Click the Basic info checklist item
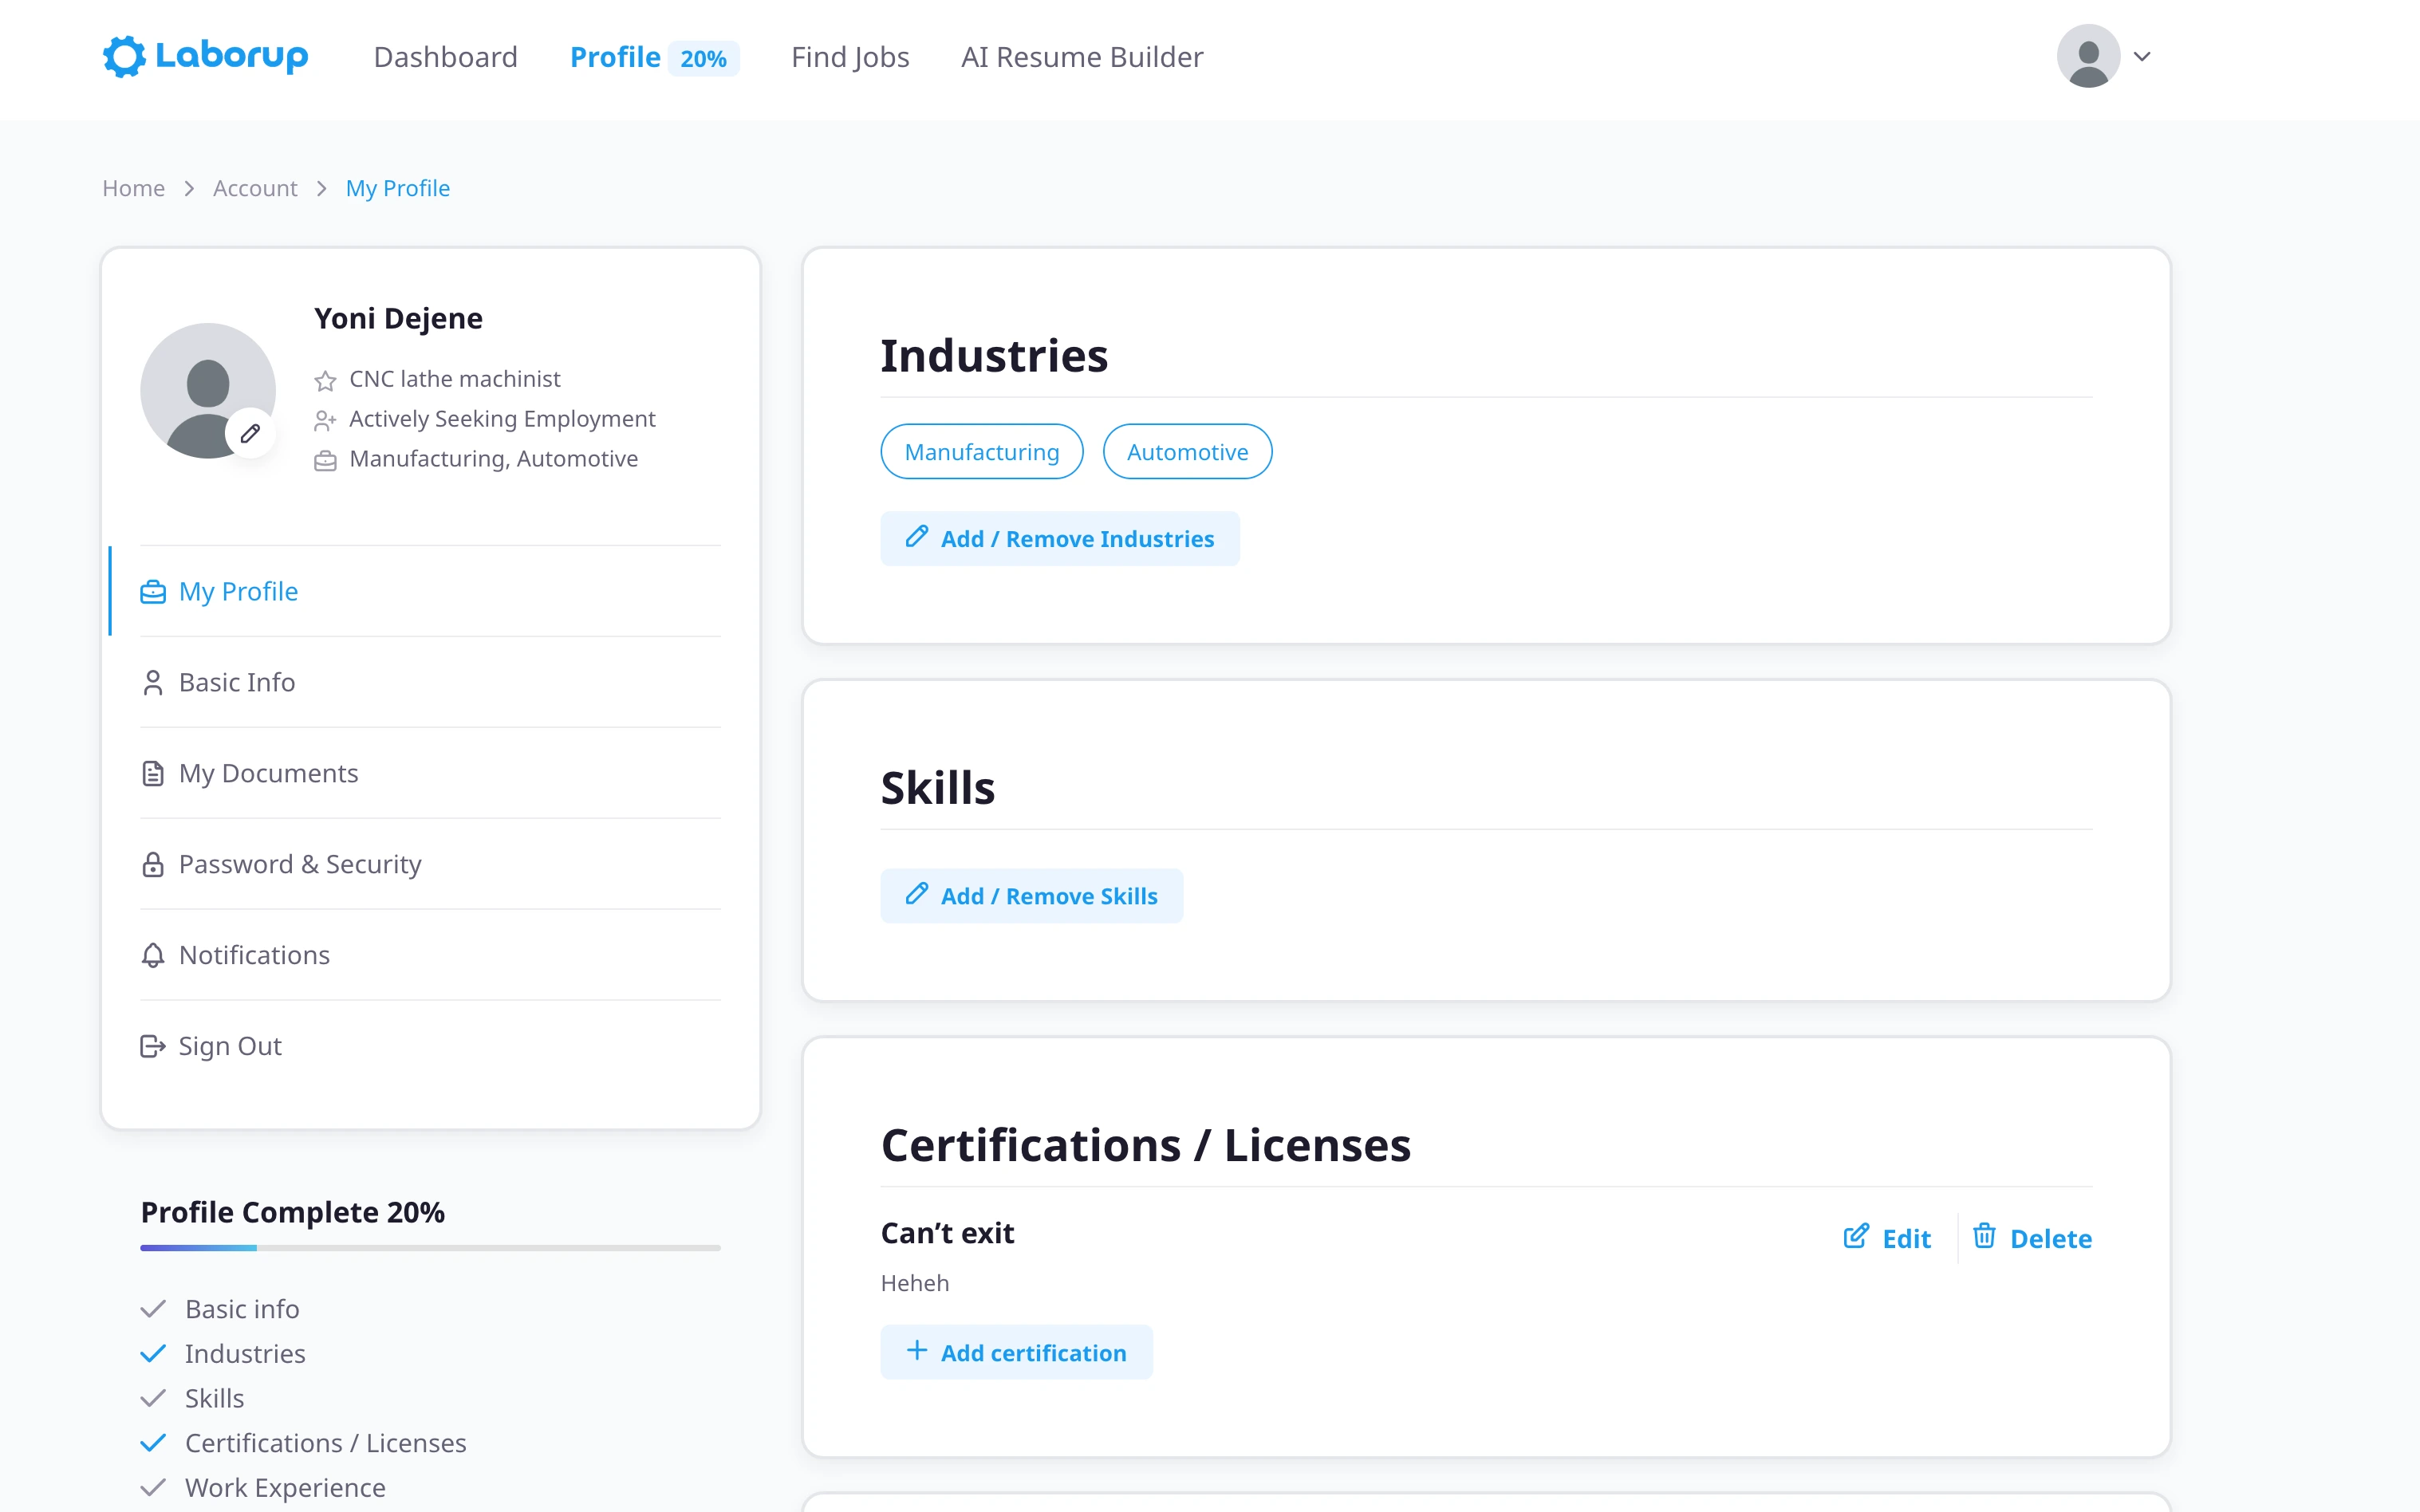 tap(242, 1309)
